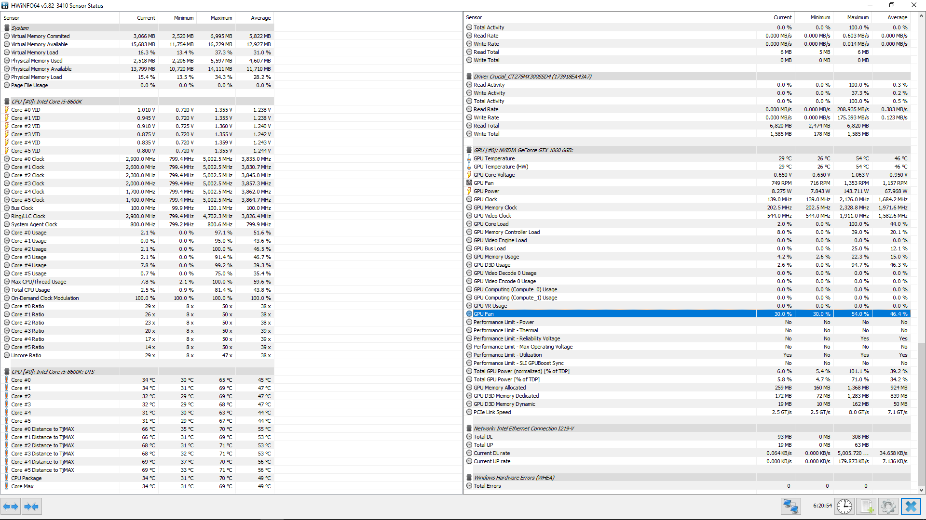This screenshot has height=520, width=926.
Task: Click the clock reset timer icon
Action: pos(844,507)
